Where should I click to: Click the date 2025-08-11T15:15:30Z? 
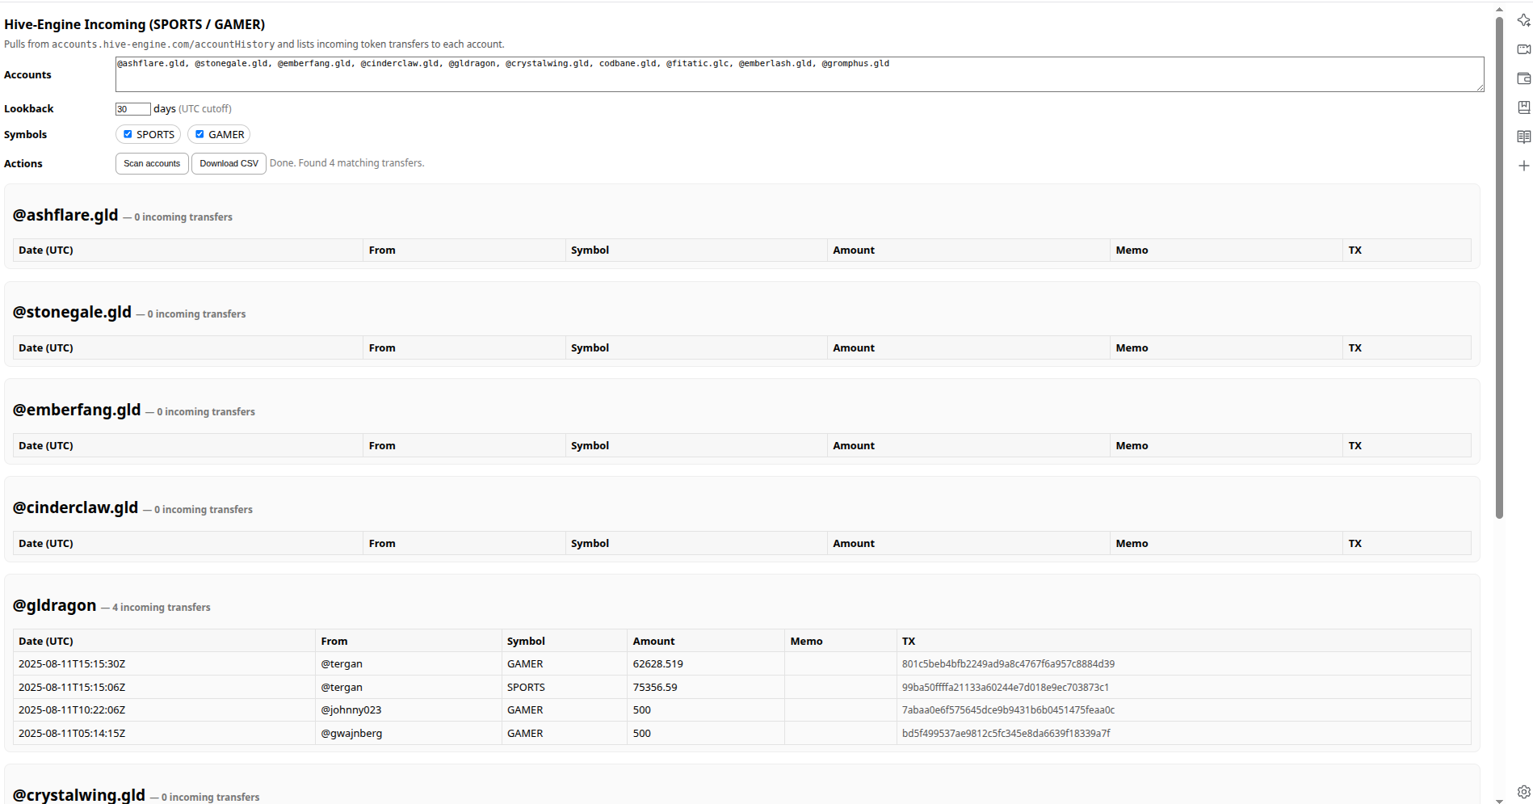(72, 664)
